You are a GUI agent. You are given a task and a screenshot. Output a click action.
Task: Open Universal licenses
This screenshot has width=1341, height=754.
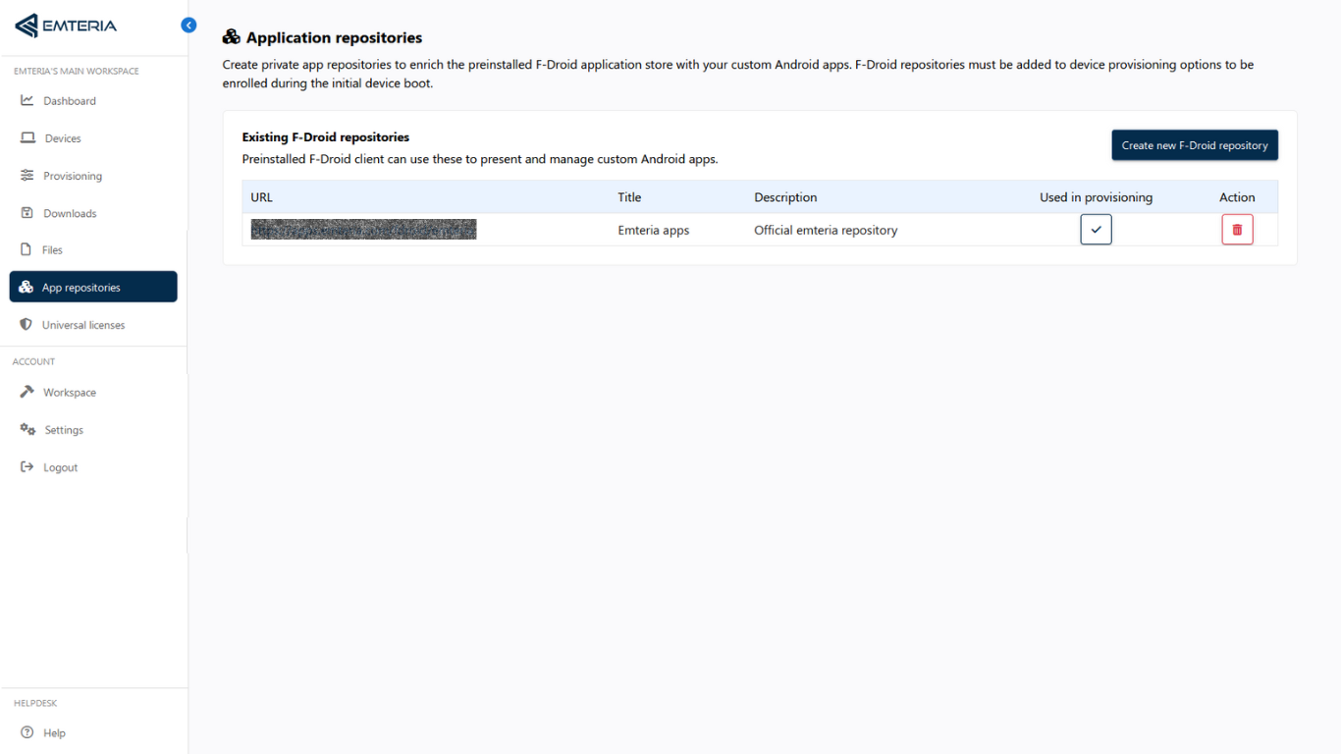(x=84, y=324)
